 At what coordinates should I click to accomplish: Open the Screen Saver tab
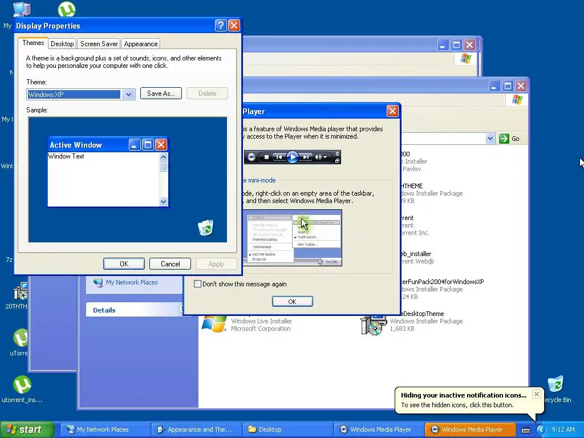[99, 44]
